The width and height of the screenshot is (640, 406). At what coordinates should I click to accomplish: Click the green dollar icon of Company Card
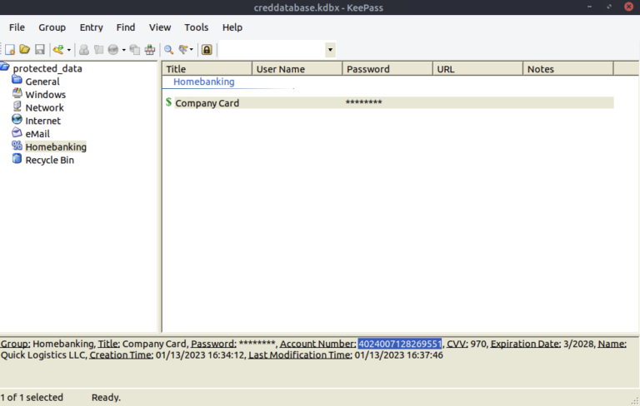coord(168,102)
